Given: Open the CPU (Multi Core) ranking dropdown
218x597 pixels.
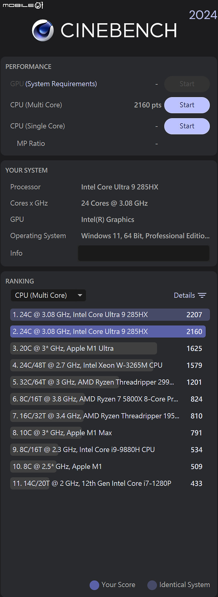Looking at the screenshot, I should (x=48, y=295).
